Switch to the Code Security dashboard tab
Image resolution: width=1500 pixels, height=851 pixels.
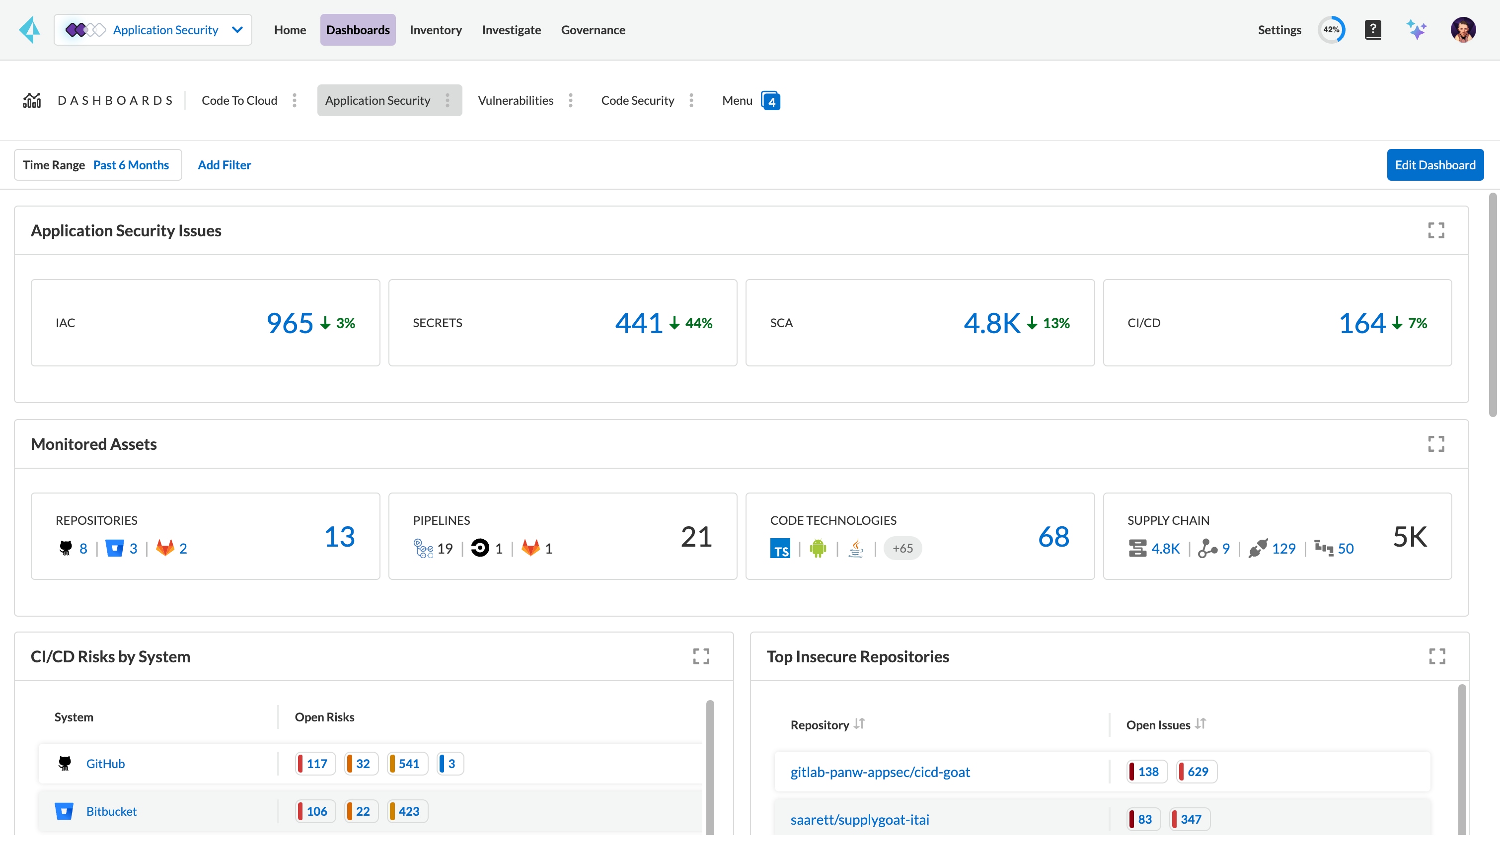pos(637,100)
